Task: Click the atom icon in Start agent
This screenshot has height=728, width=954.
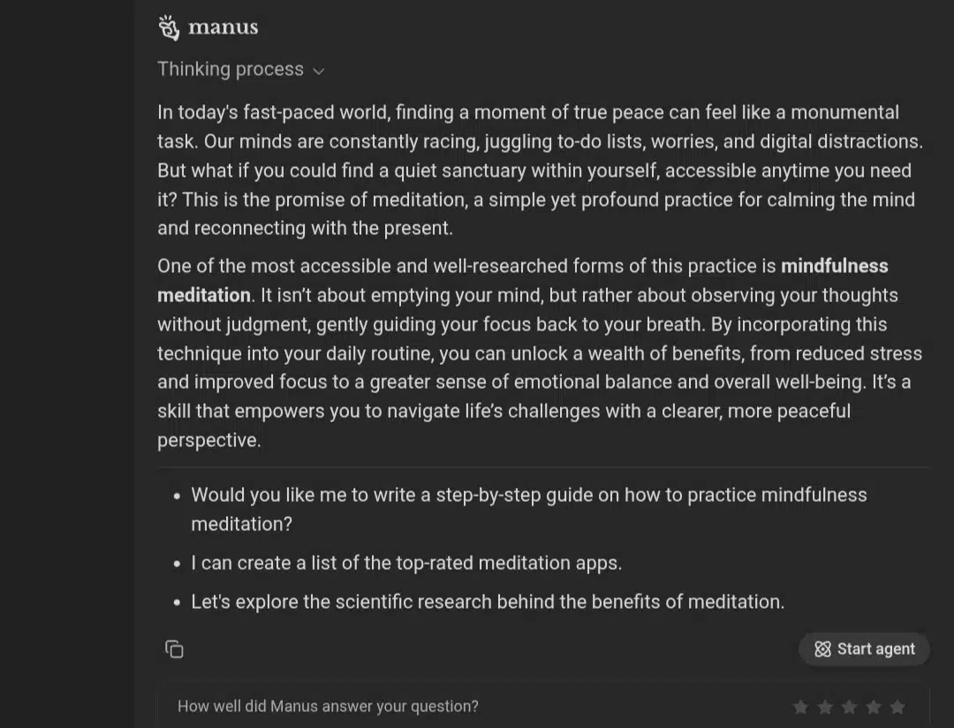Action: 822,649
